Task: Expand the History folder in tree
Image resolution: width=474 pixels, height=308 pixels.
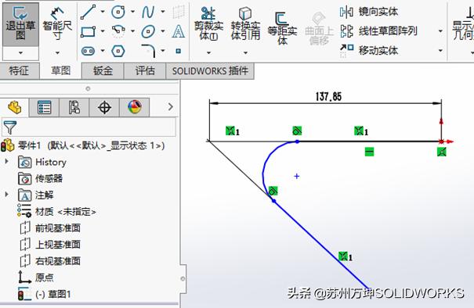Action: coord(6,162)
